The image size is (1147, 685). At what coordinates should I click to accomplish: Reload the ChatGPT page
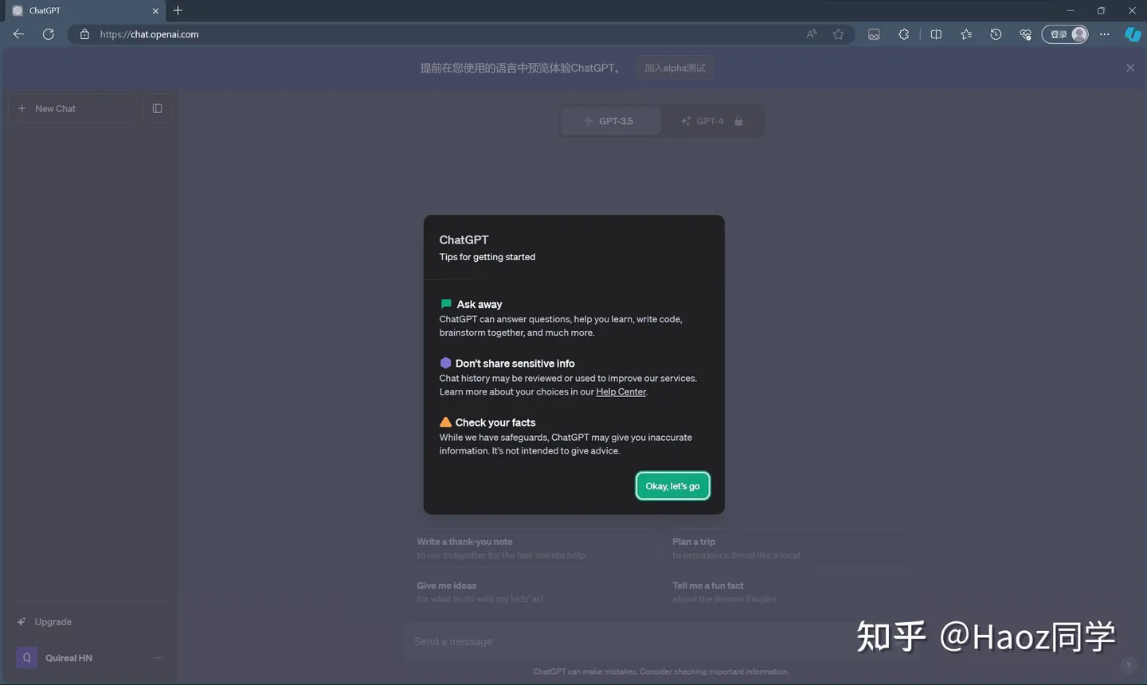tap(49, 34)
